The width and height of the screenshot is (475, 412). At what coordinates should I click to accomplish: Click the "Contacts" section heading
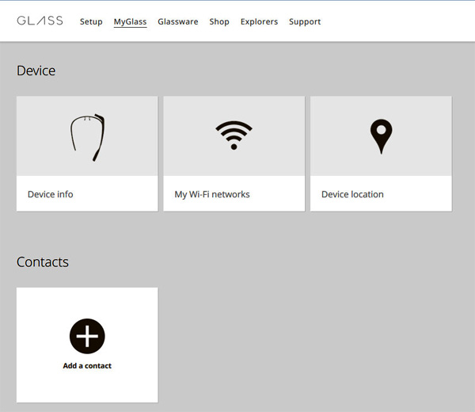click(43, 262)
